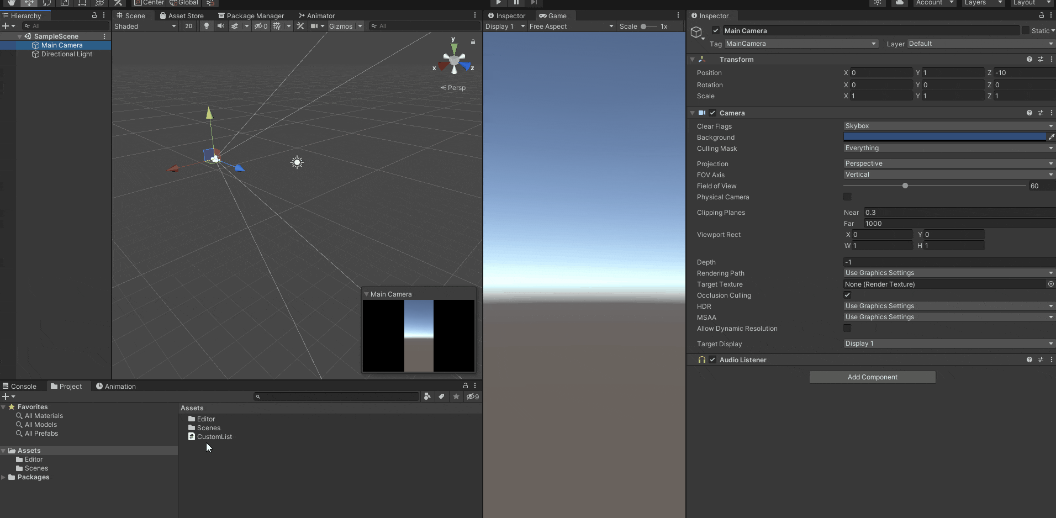Viewport: 1056px width, 518px height.
Task: Enable the Physical Camera checkbox
Action: [x=848, y=197]
